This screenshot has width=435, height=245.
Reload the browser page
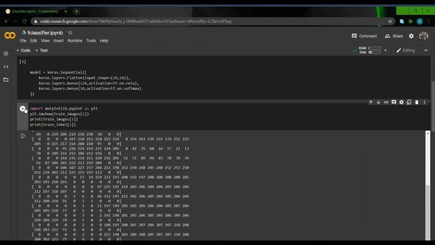point(24,21)
